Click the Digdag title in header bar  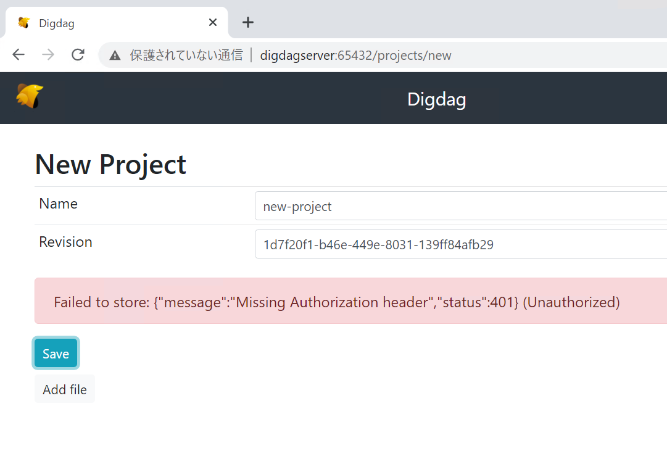436,99
